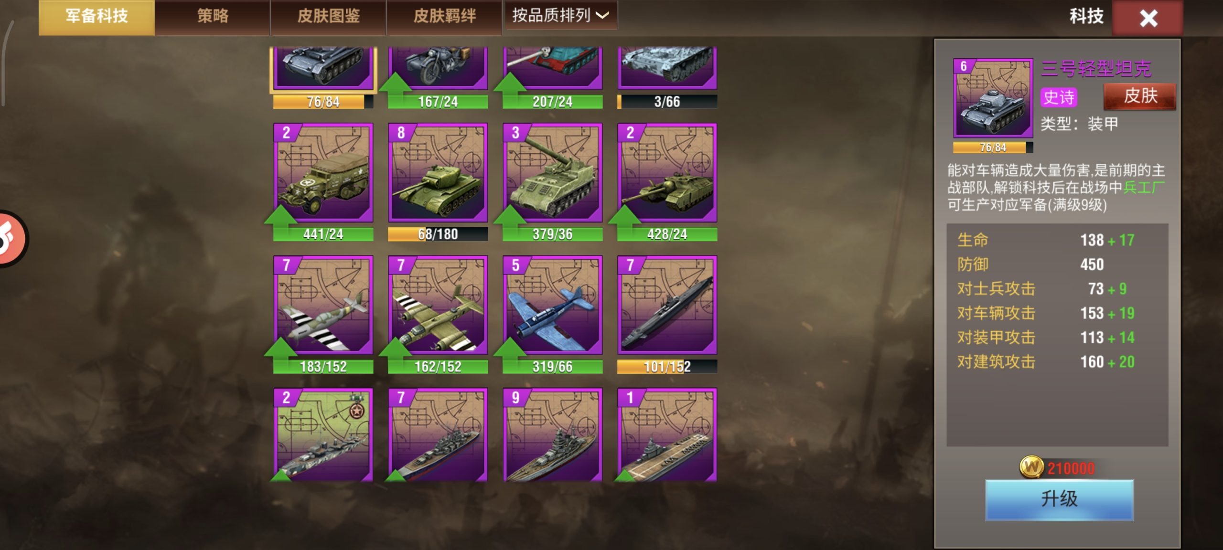1223x550 pixels.
Task: Select the level 9 battleship card
Action: (x=552, y=434)
